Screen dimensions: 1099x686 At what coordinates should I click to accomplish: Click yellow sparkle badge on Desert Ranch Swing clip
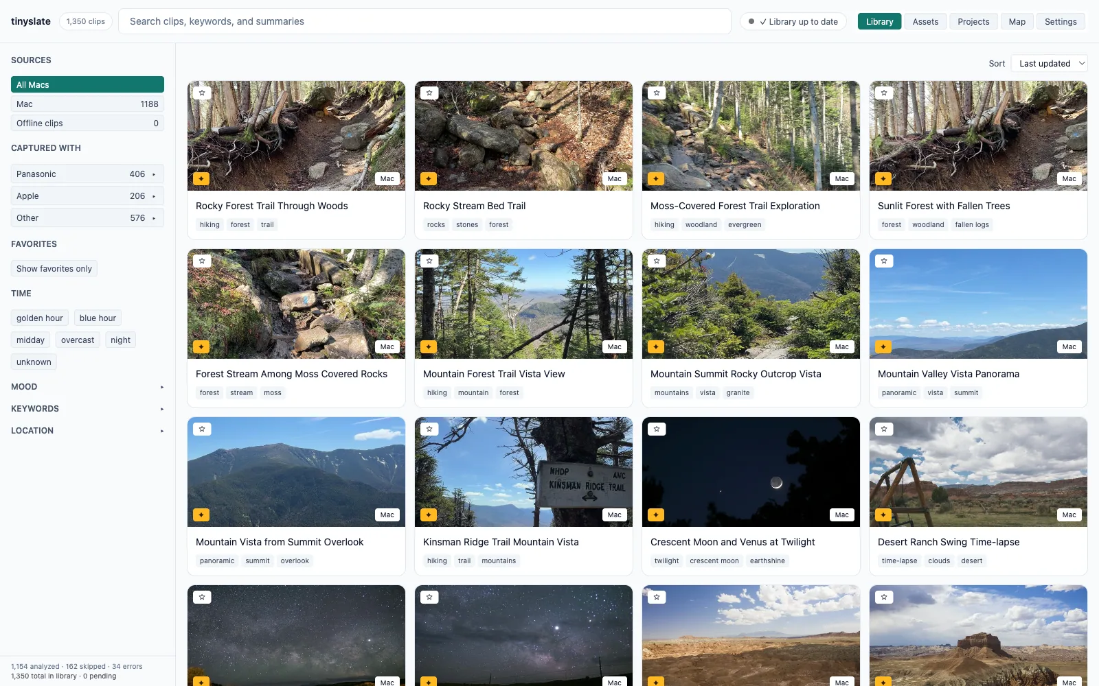(883, 515)
